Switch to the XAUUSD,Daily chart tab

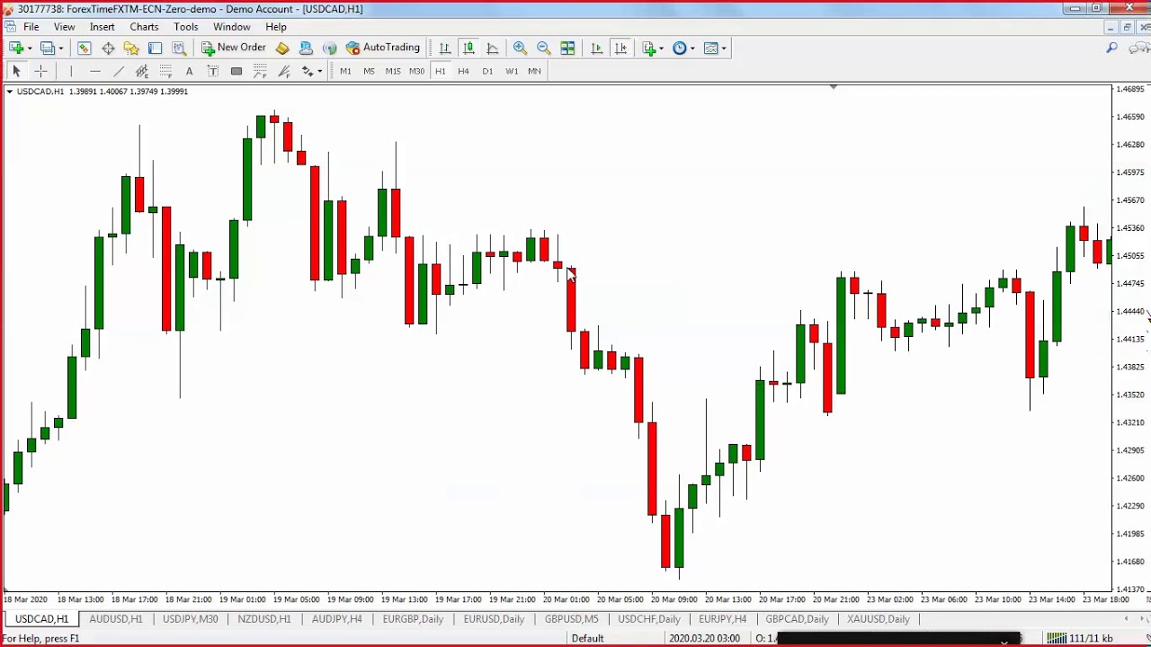[x=878, y=619]
